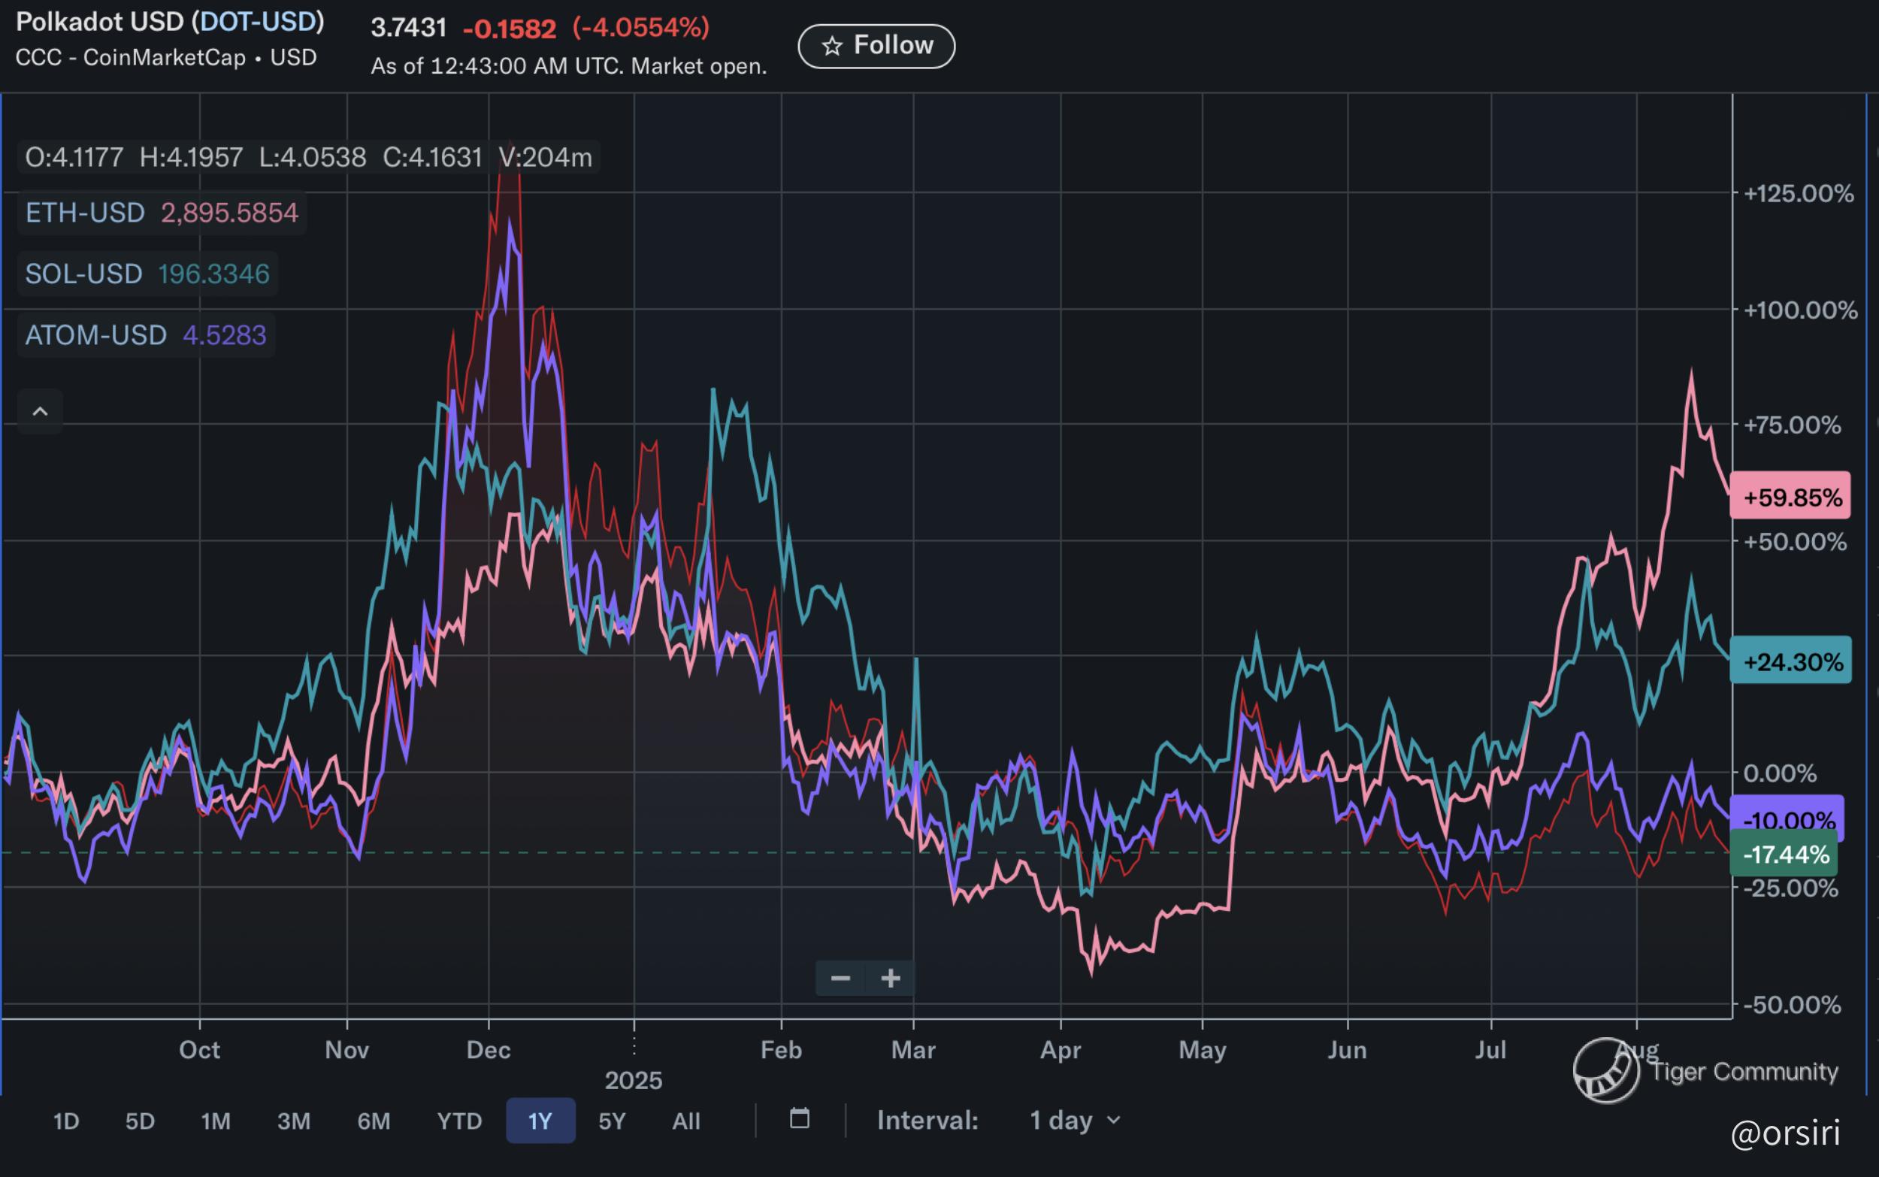Select the YTD range option

click(459, 1121)
